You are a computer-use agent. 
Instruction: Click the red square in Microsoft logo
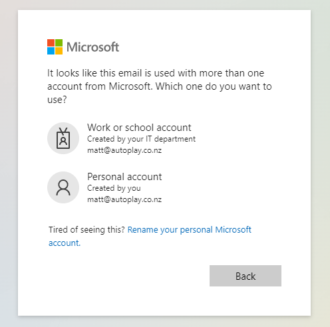click(x=51, y=43)
